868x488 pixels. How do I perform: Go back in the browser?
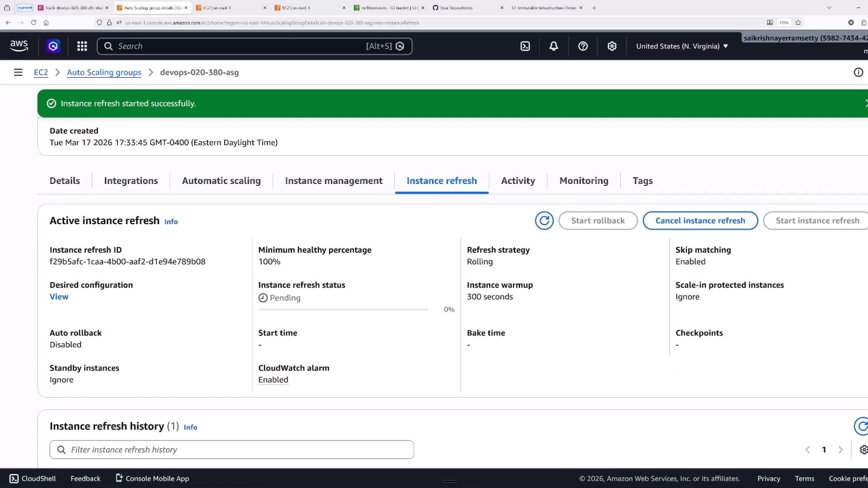coord(8,23)
